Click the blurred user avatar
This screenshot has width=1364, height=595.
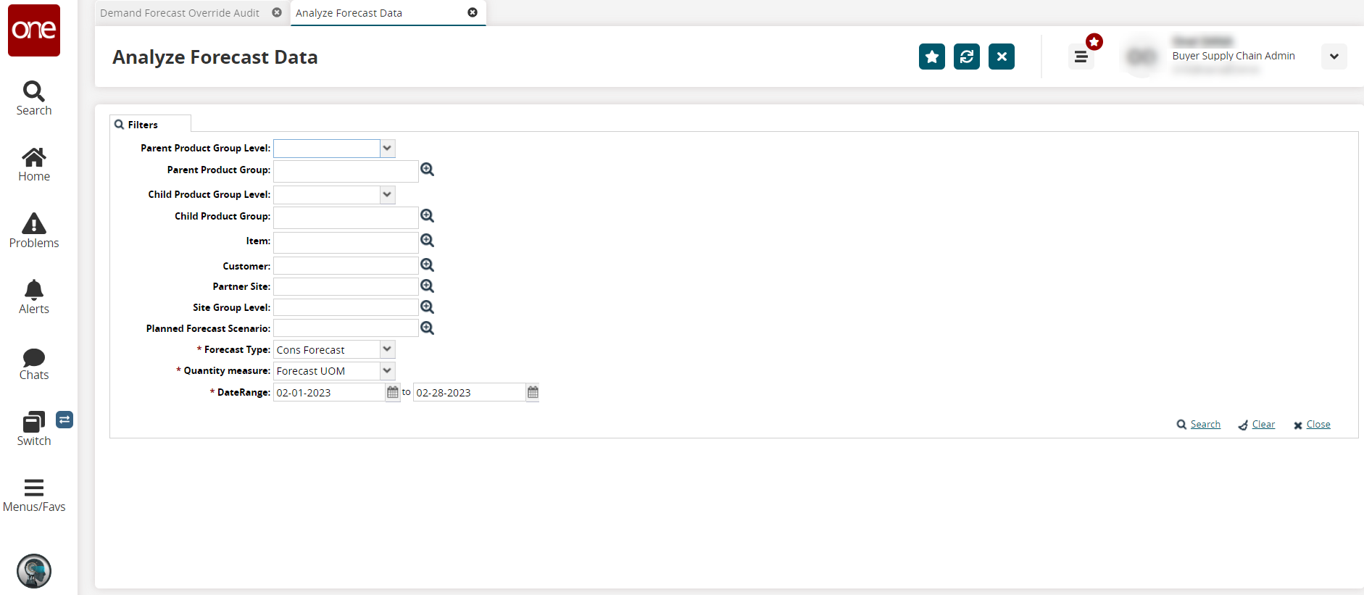point(1141,57)
